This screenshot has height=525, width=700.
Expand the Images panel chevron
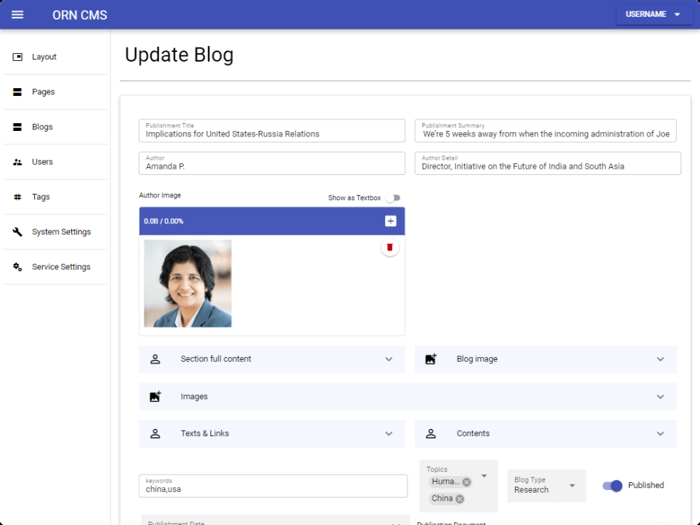[660, 396]
